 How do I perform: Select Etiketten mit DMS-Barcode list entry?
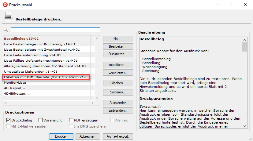(46, 77)
